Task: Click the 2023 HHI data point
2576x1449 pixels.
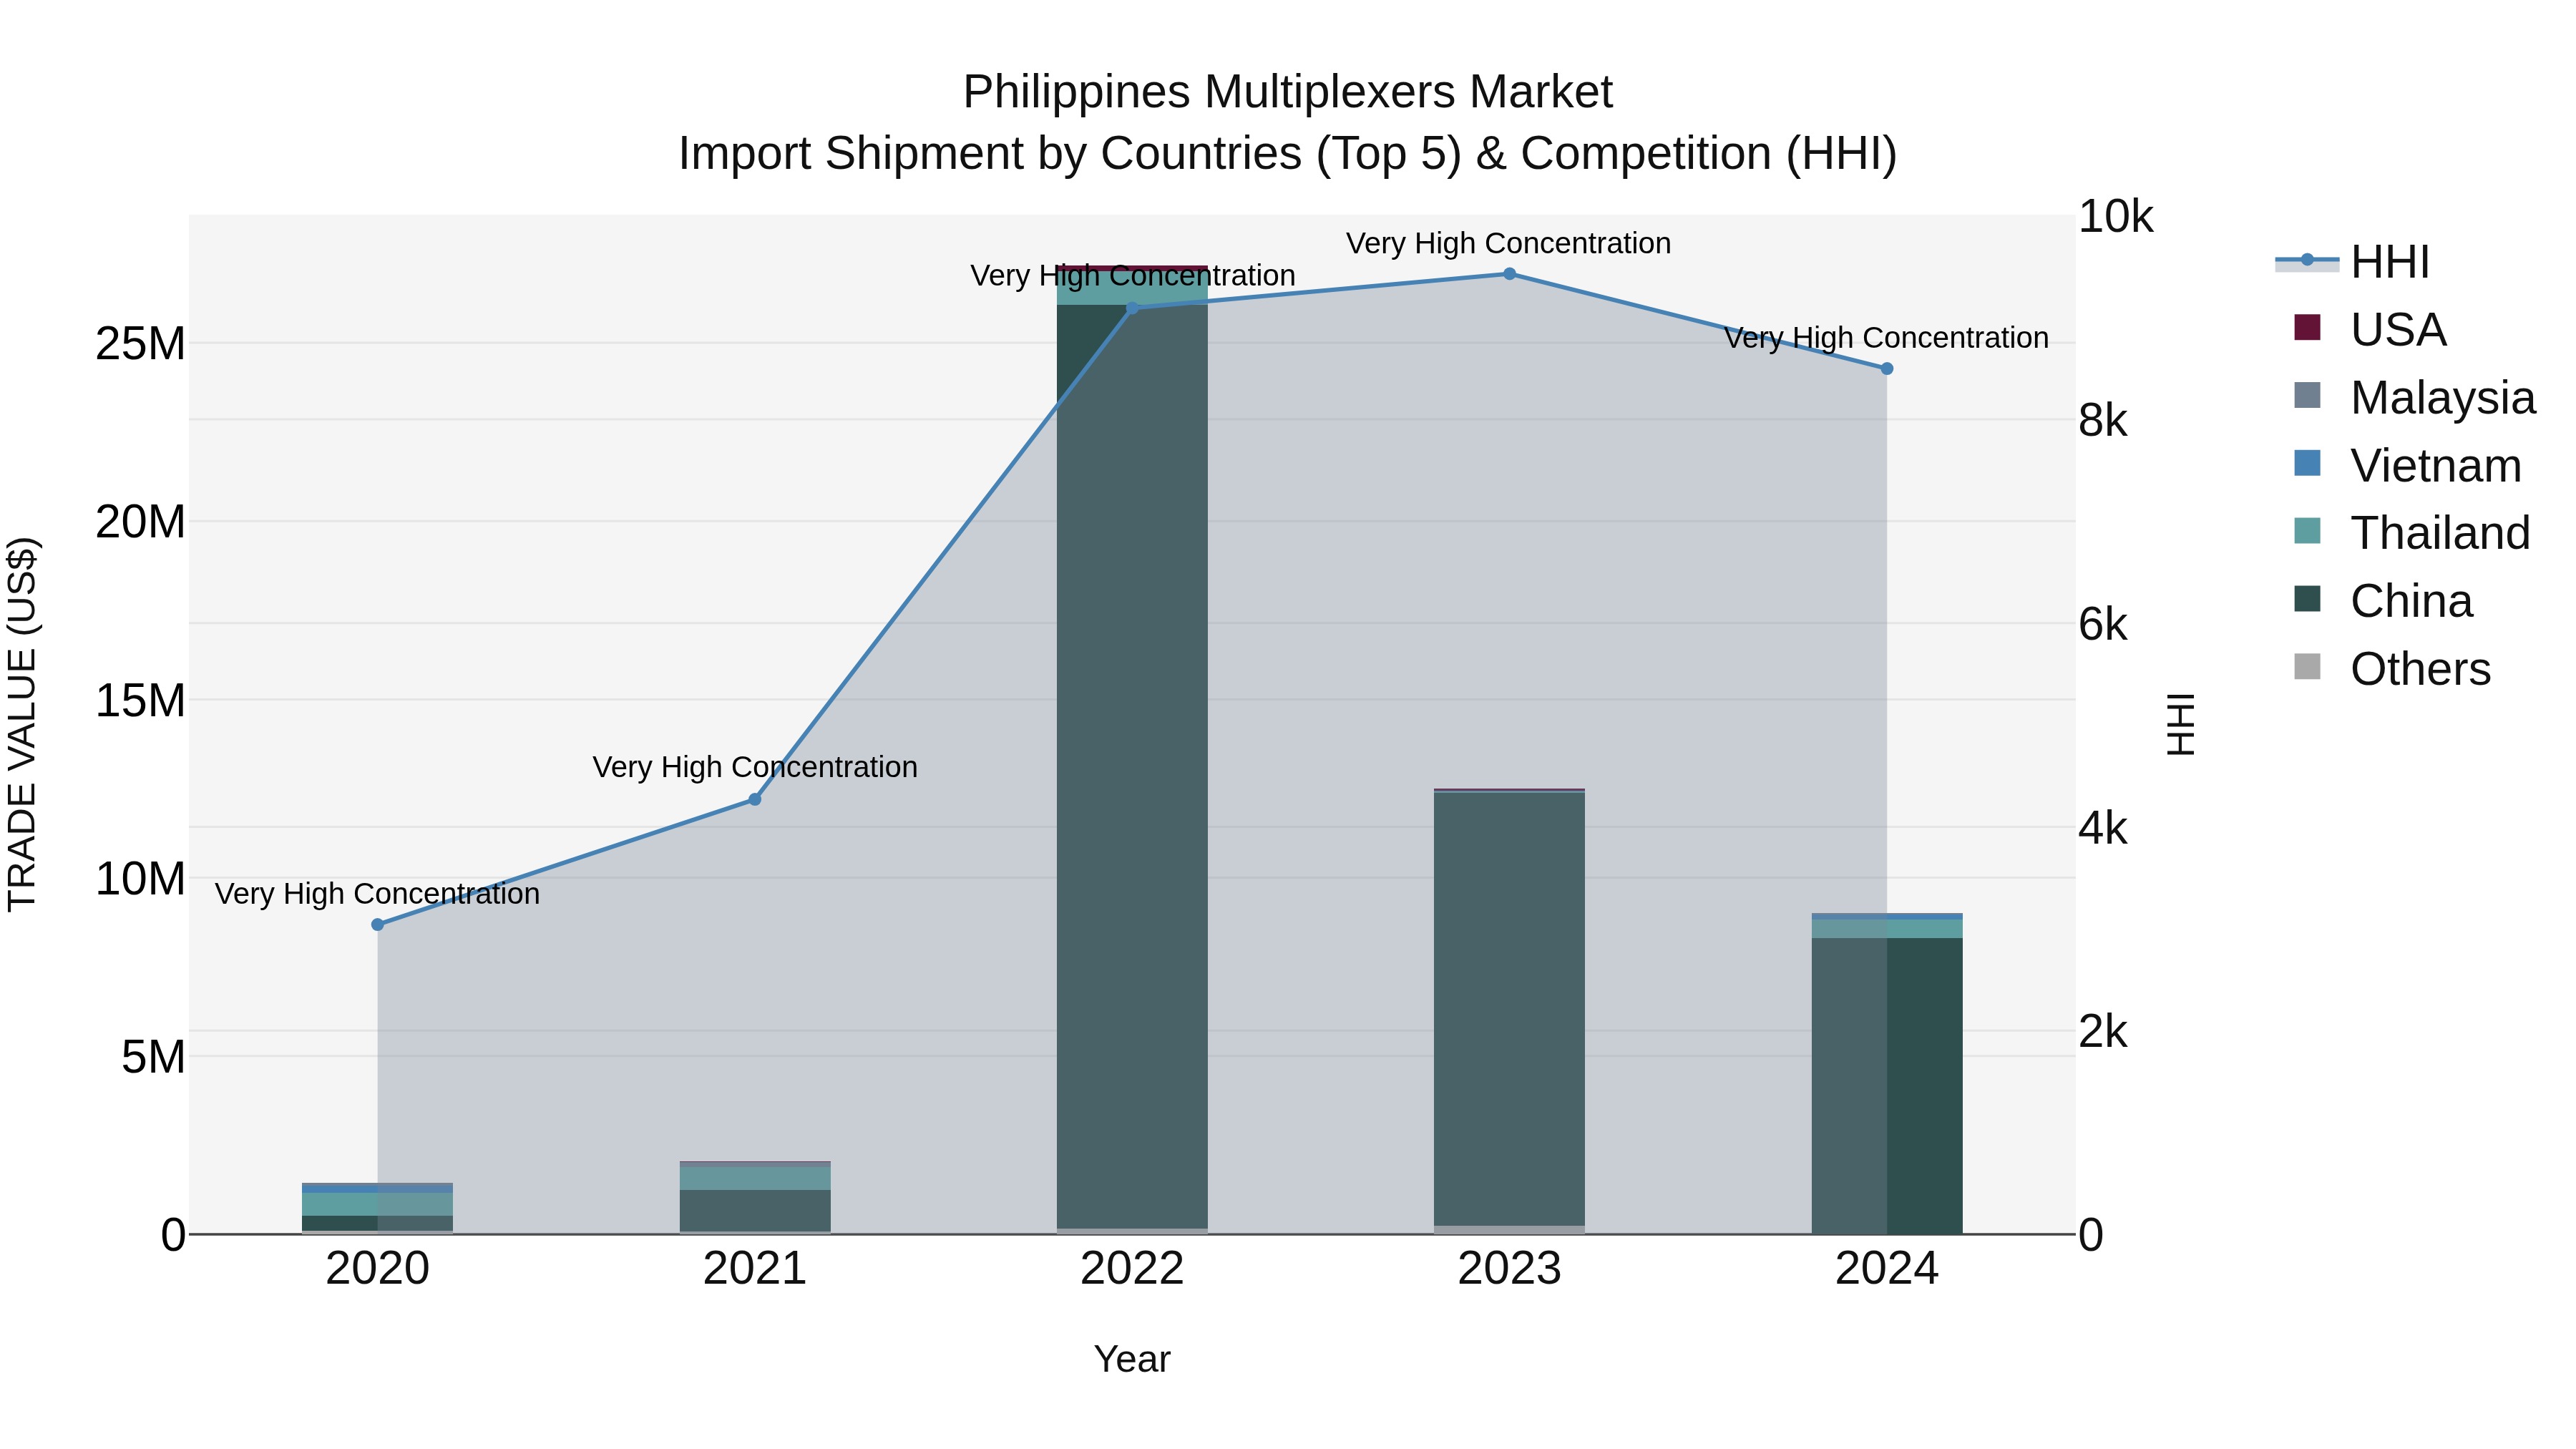Action: click(x=1510, y=274)
